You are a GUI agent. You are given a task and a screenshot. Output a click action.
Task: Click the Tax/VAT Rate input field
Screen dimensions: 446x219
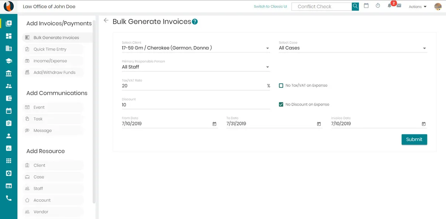[x=193, y=86]
